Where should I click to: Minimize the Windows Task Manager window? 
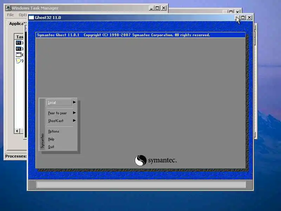tap(151, 8)
